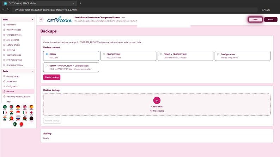Click the Backups page heading

48,31
